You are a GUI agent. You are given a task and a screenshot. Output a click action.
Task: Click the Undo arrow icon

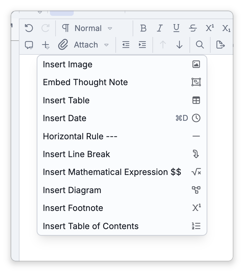point(29,28)
